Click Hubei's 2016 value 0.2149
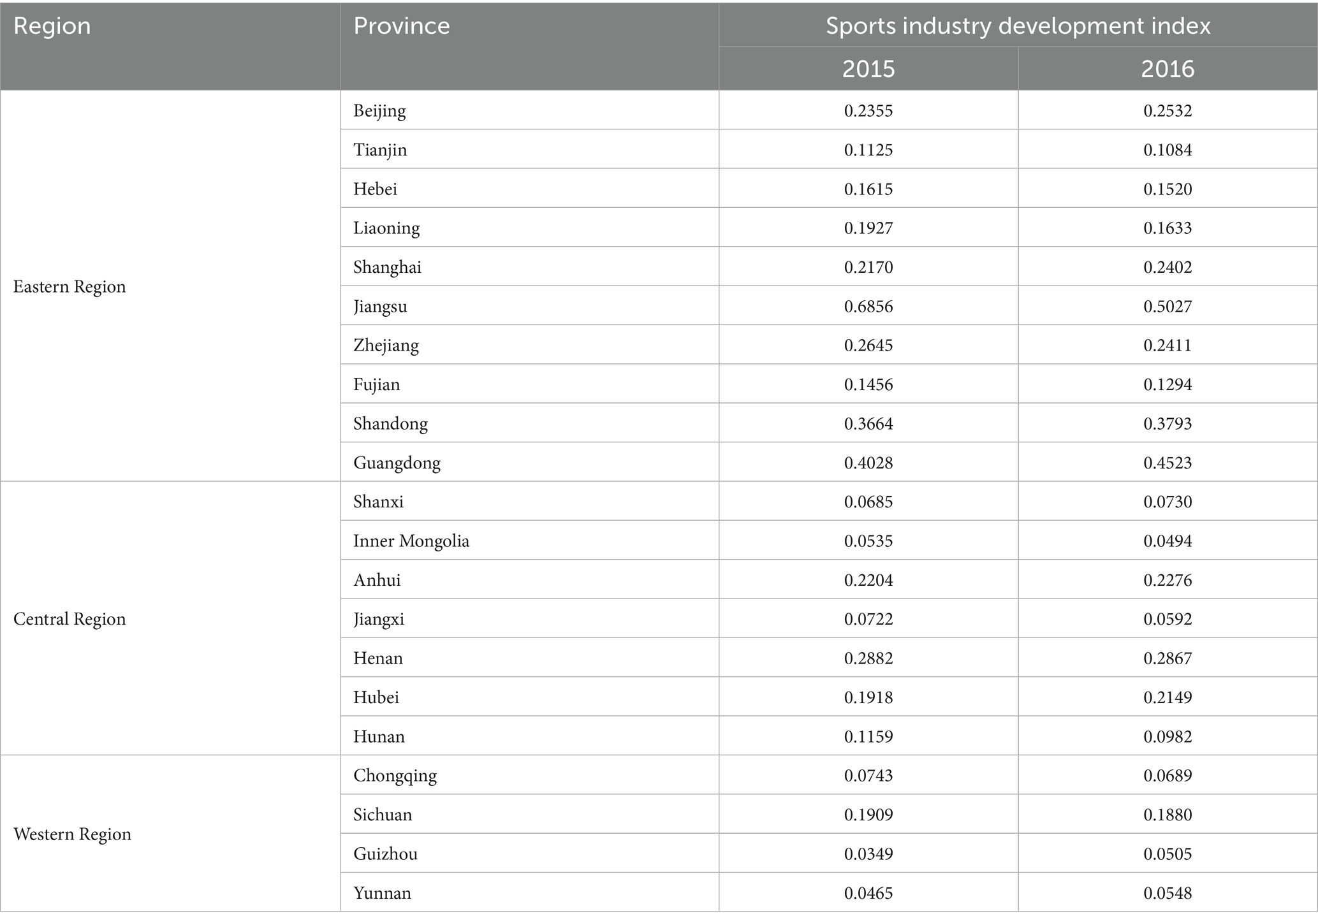The image size is (1318, 923). pyautogui.click(x=1168, y=697)
